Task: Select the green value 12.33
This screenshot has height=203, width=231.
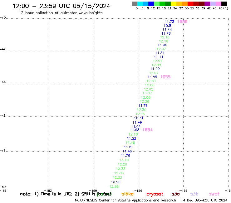Action: coord(121,169)
